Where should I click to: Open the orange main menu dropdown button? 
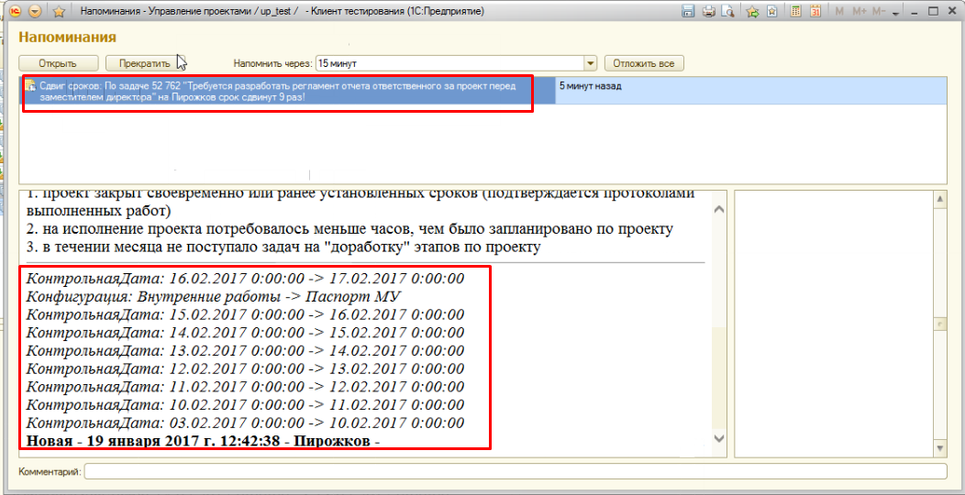(36, 11)
